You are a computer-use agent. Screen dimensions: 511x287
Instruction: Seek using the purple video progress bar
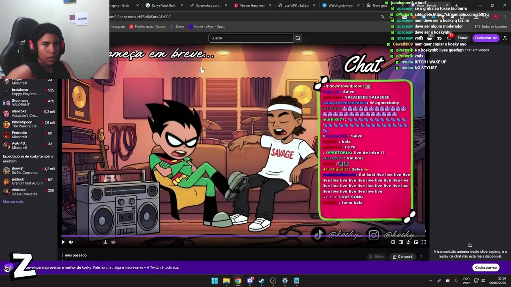click(x=244, y=236)
